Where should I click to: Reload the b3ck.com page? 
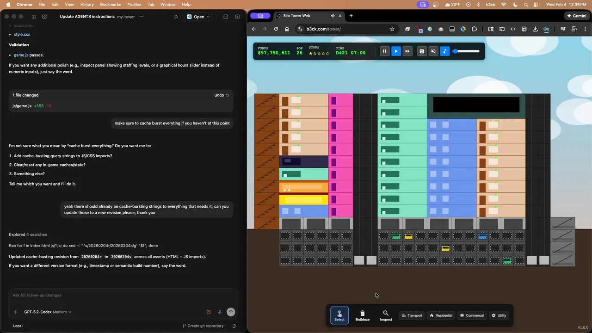pos(276,29)
